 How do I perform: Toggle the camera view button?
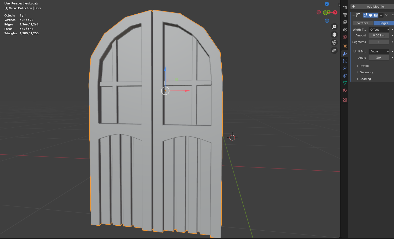(334, 42)
